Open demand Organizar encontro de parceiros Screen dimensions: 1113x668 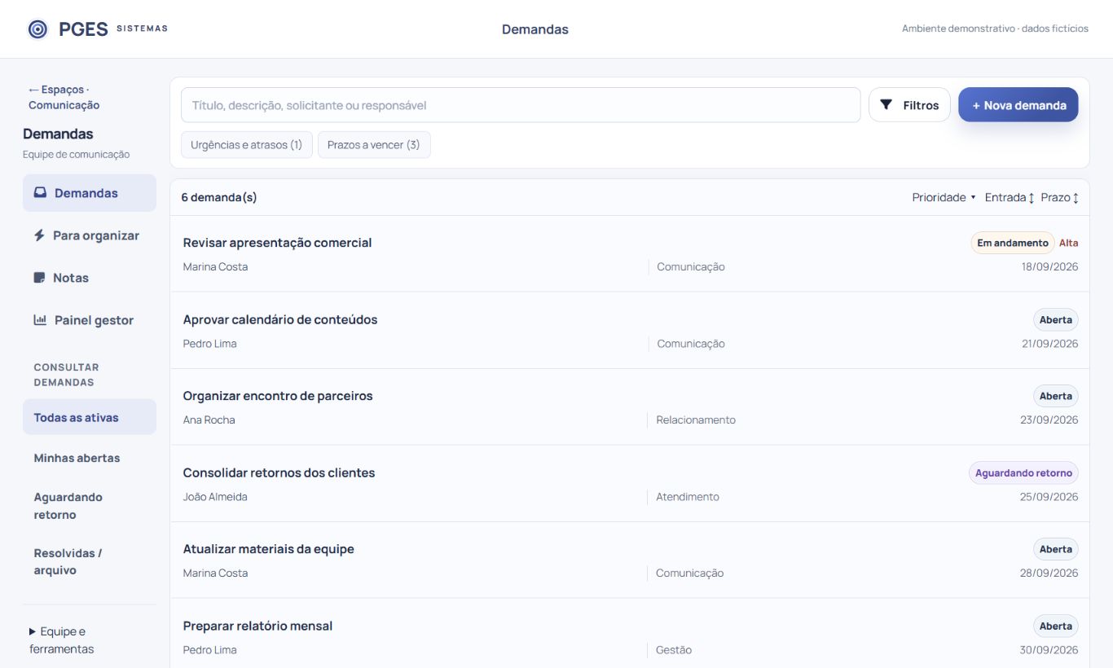click(x=630, y=407)
